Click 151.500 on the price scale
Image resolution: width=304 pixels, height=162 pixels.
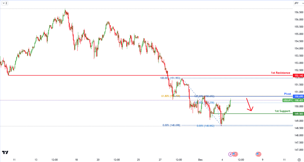pyautogui.click(x=299, y=85)
